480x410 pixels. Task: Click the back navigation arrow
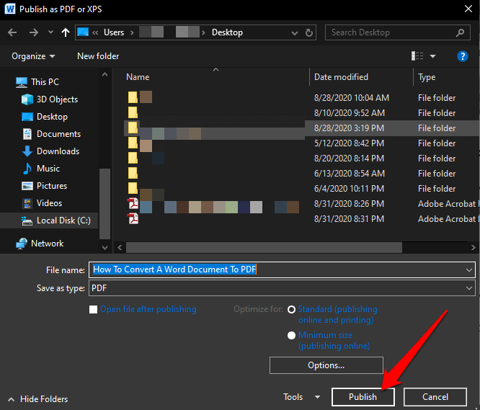pyautogui.click(x=13, y=32)
